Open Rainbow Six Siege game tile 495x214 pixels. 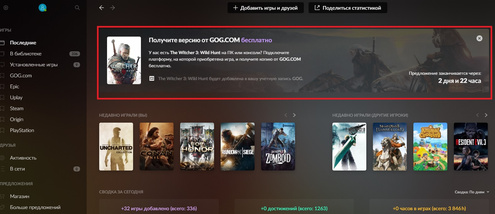[x=238, y=146]
